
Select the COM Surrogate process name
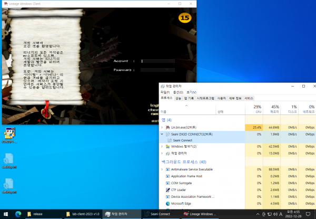click(x=181, y=183)
